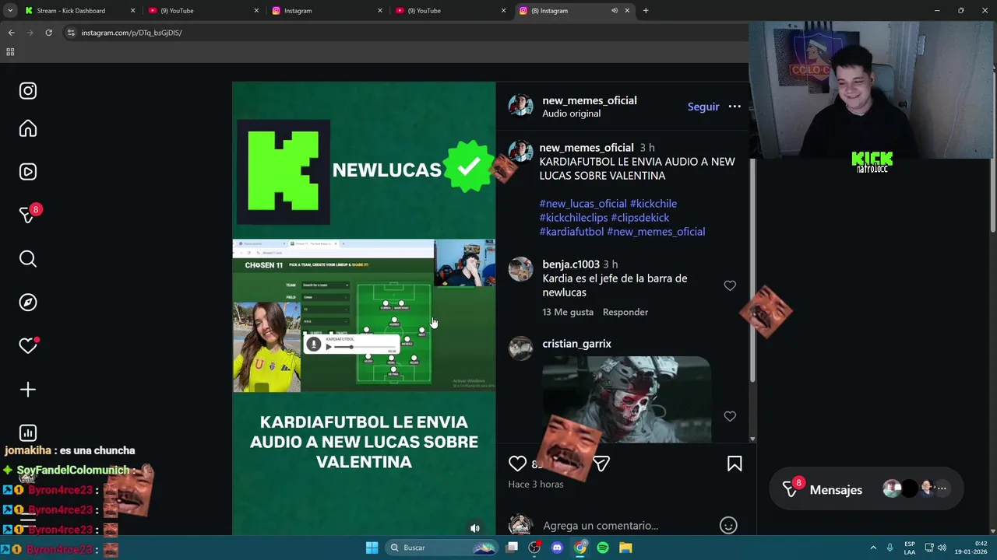The height and width of the screenshot is (560, 997).
Task: View 13 Me gusta on comment
Action: point(568,312)
